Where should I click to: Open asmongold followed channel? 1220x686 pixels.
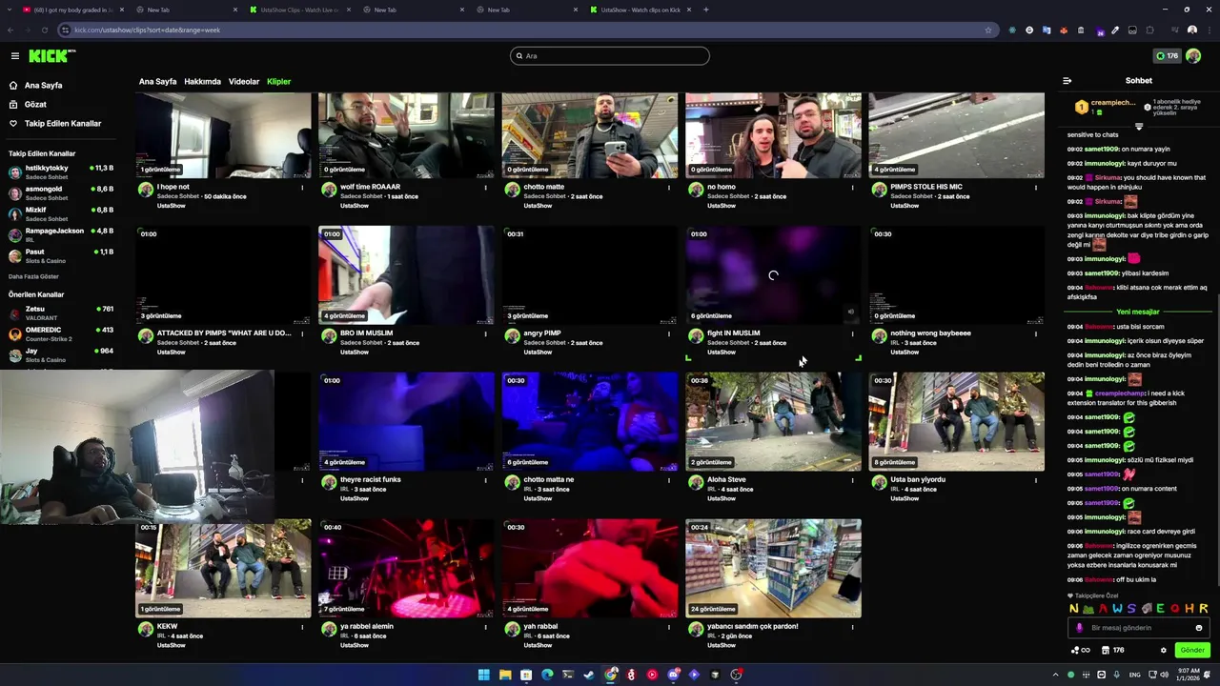[61, 193]
